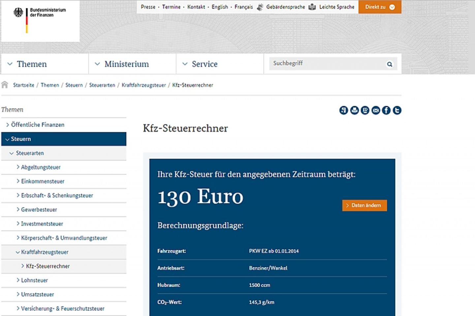Click Kfz-Steuerrechner in the breadcrumb

tap(193, 85)
